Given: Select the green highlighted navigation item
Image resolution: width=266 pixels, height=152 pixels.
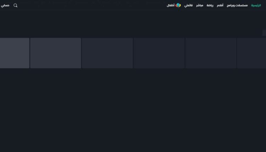Looking at the screenshot, I should point(256,5).
